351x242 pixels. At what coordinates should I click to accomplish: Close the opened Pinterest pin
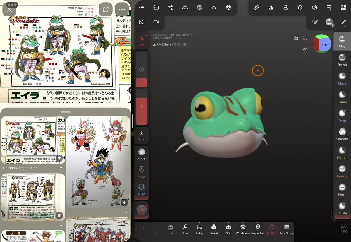(9, 9)
